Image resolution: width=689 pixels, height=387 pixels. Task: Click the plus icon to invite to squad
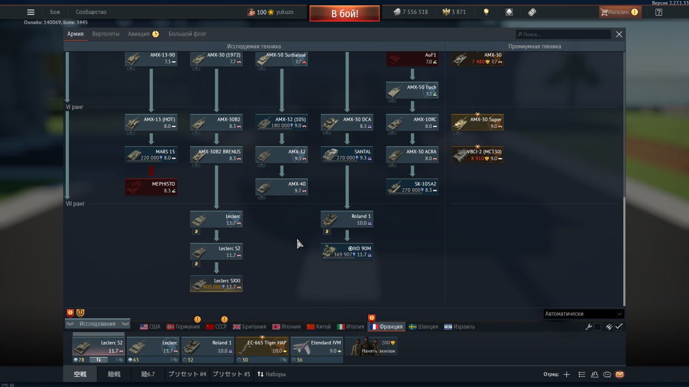tap(566, 375)
